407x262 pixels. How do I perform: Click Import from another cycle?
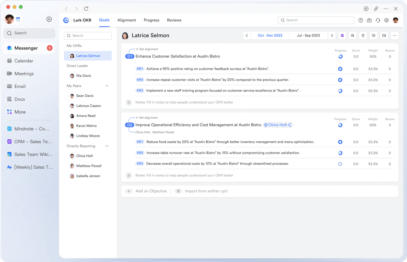202,191
